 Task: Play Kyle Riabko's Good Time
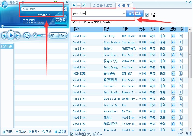coord(173,93)
